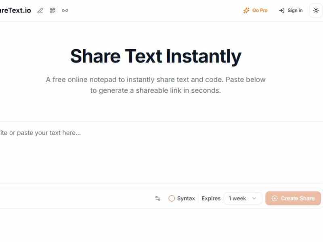Viewport: 323px width, 242px height.
Task: Click the plus icon inside Create Share
Action: 275,198
